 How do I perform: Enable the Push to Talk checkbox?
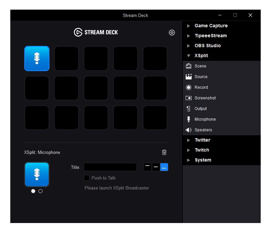point(87,178)
